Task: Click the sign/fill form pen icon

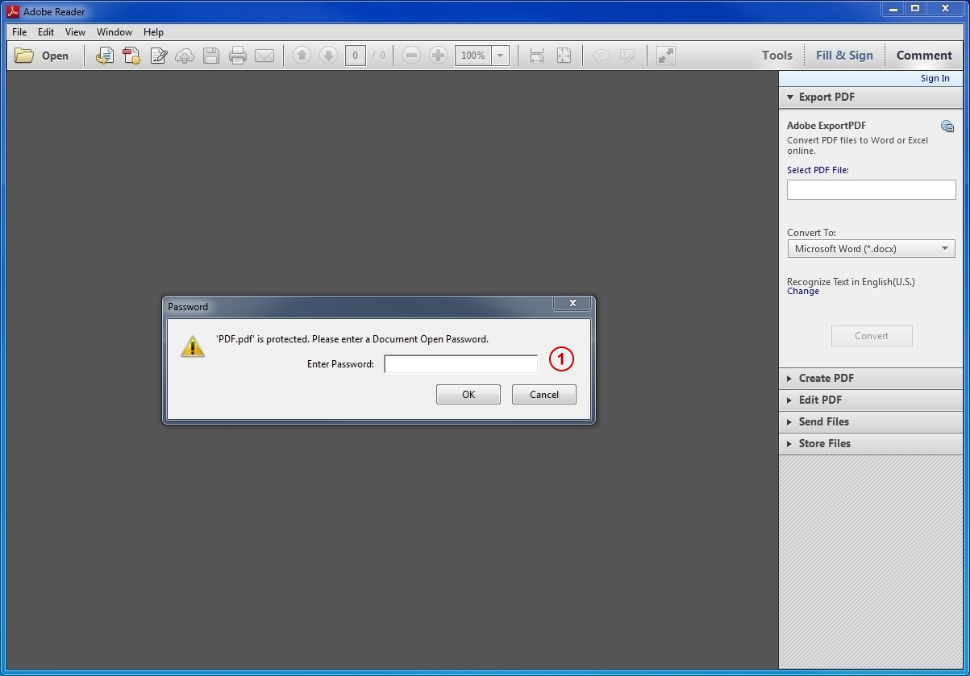Action: (158, 56)
